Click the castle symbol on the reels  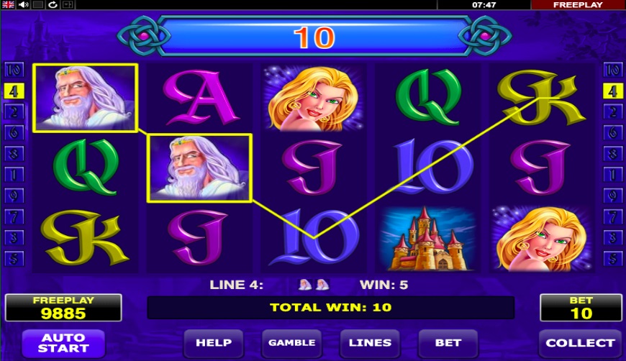tap(428, 238)
